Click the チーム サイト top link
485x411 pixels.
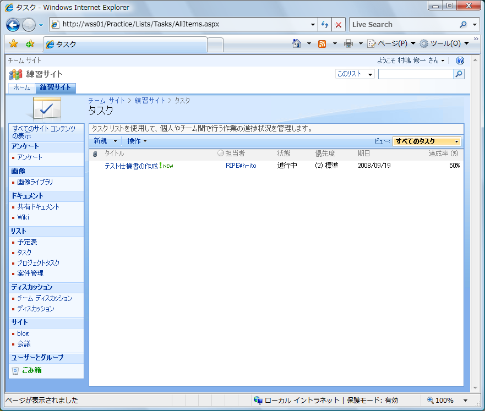[24, 61]
